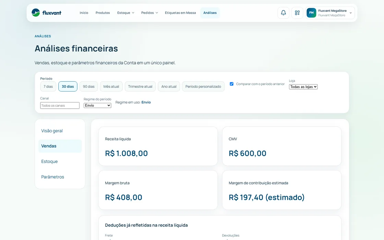
Task: Click the CMV R$ 600,00 value
Action: pos(247,153)
